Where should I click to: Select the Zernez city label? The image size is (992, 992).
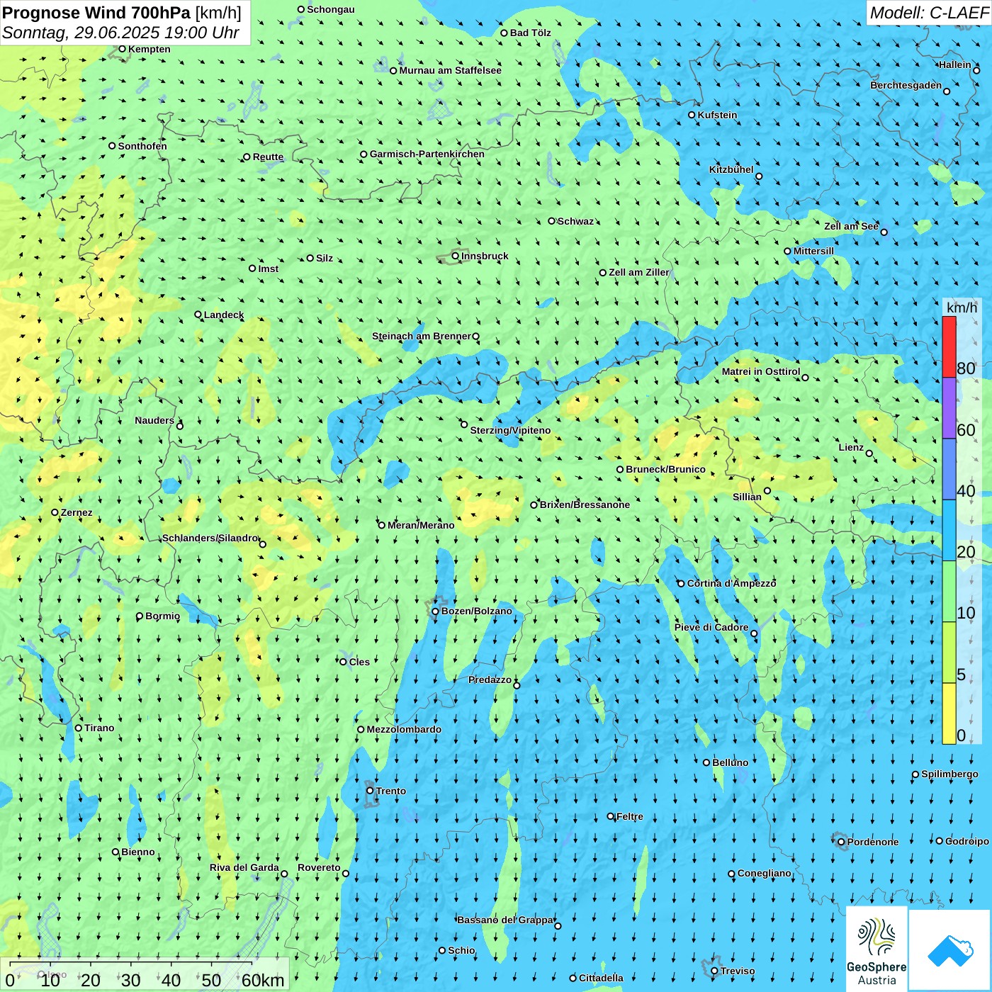[77, 512]
